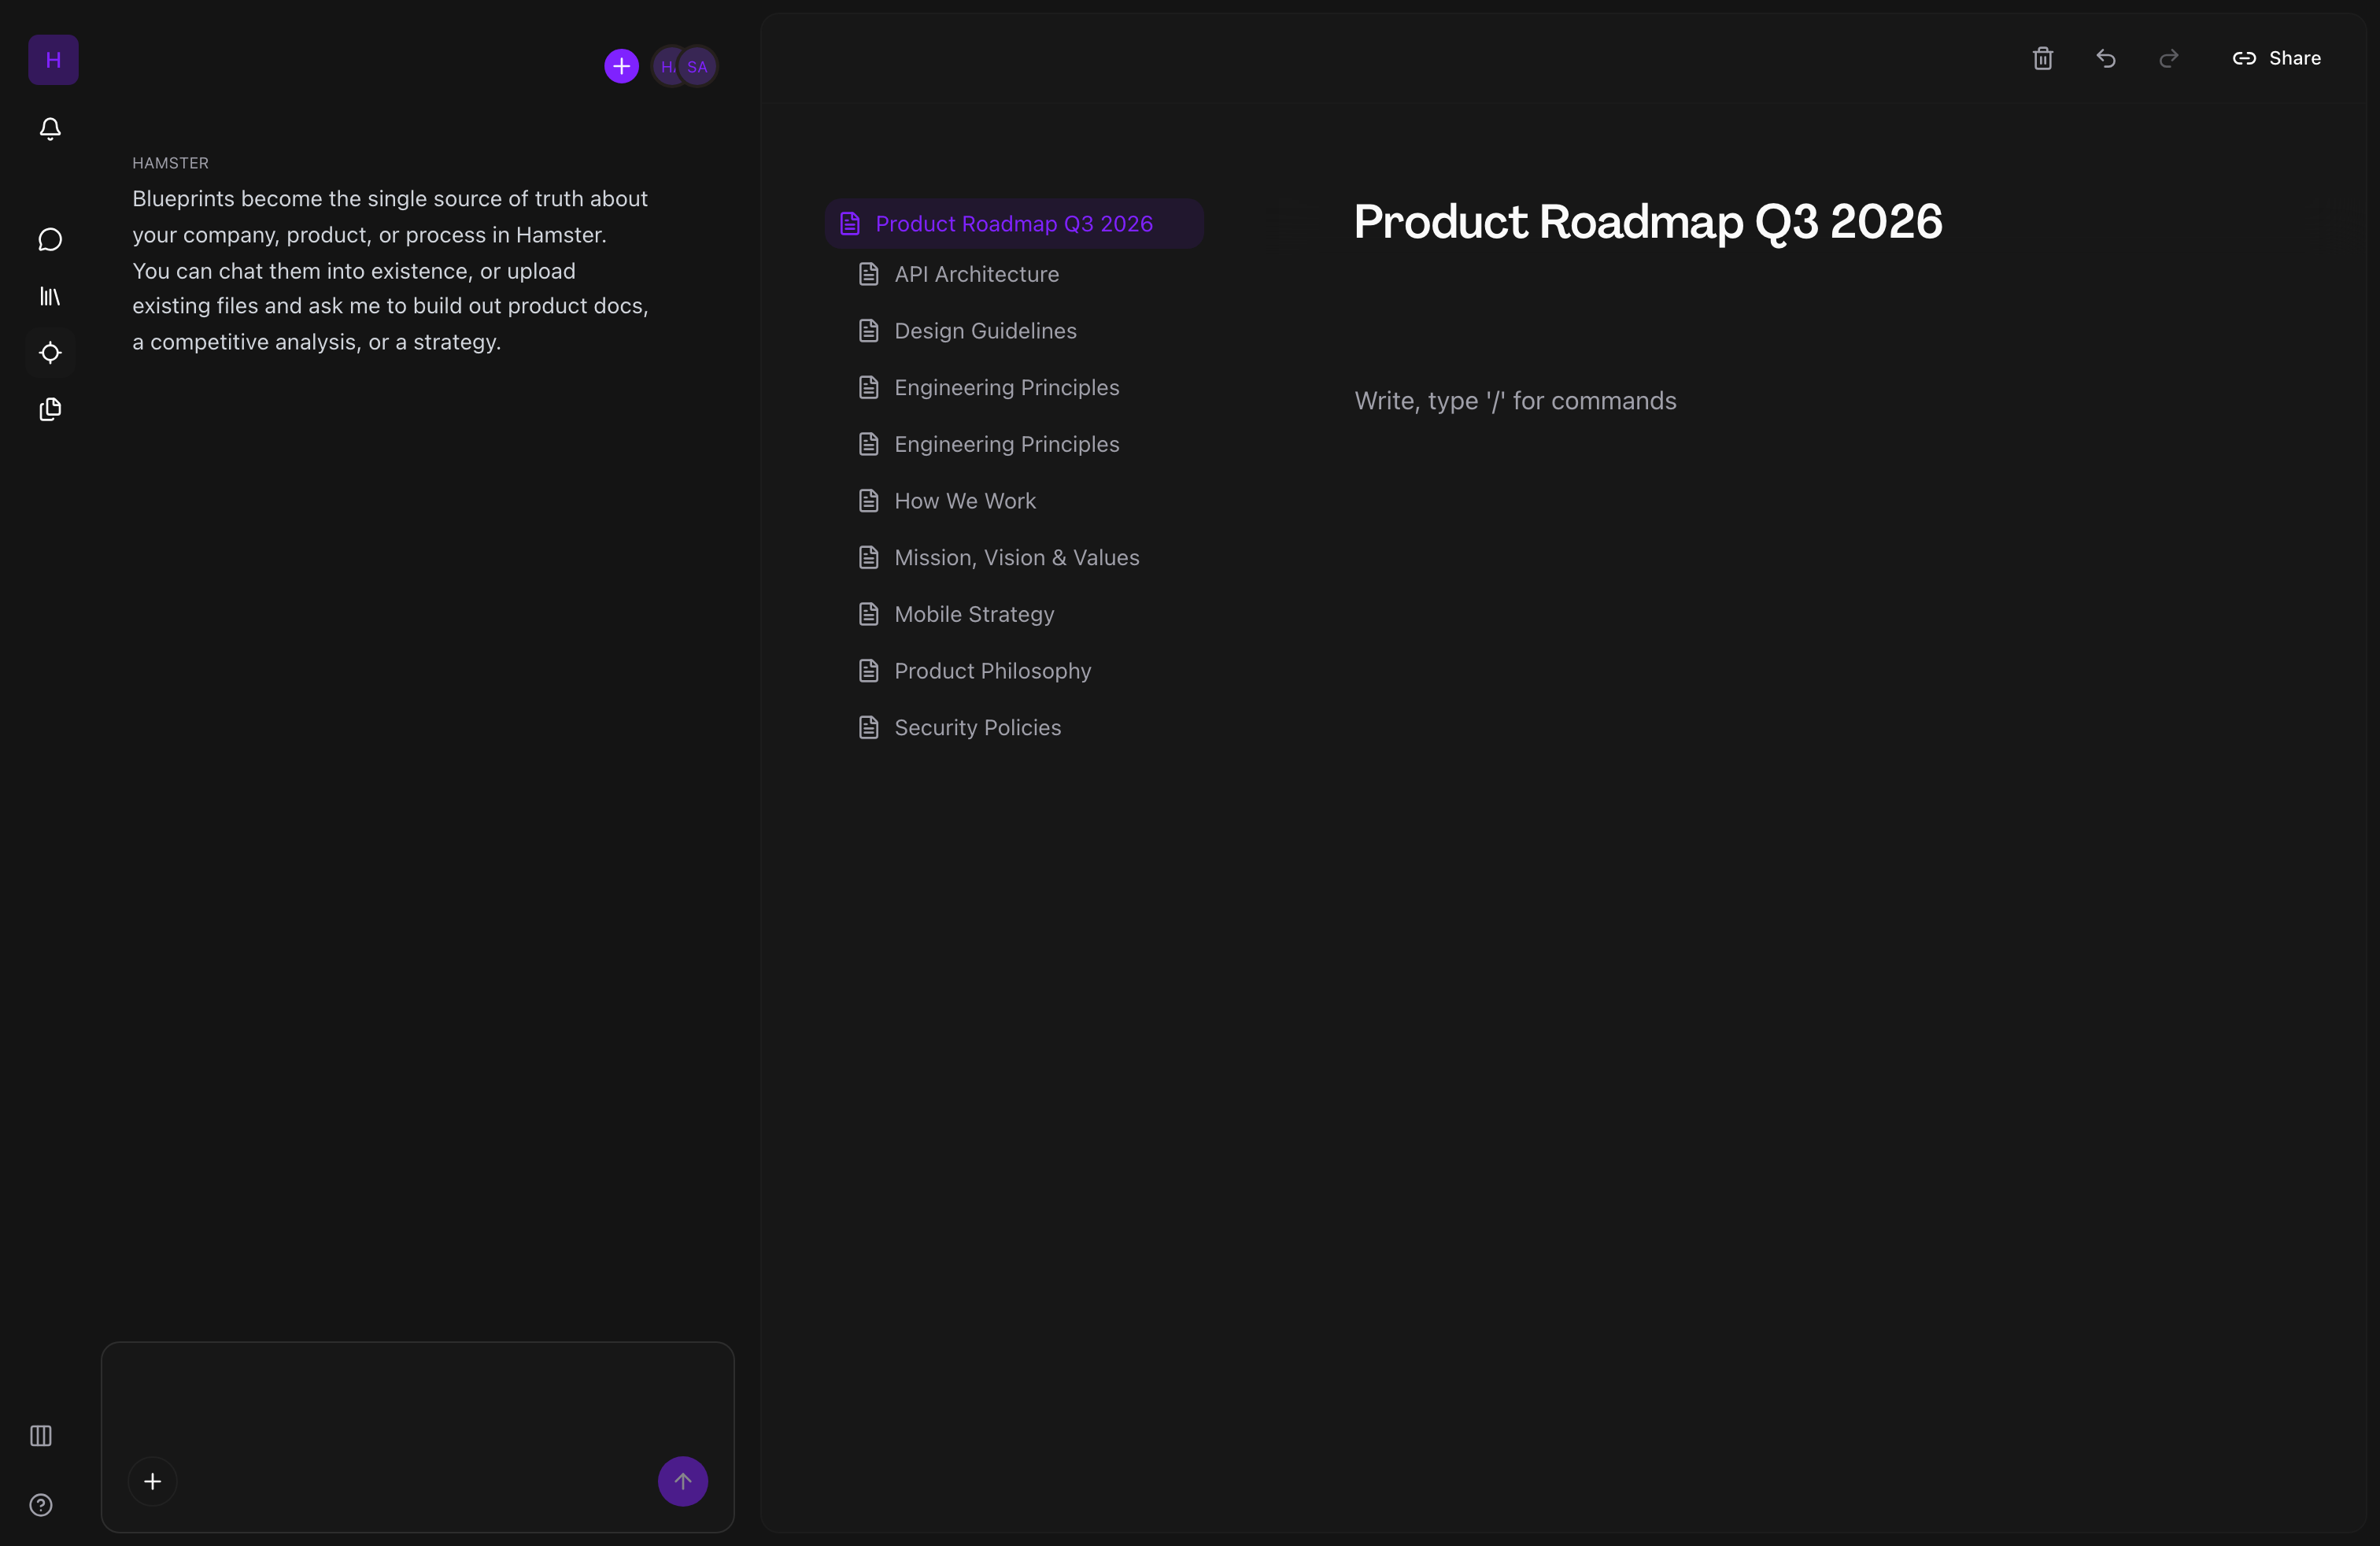Open help via the question mark icon

click(40, 1504)
